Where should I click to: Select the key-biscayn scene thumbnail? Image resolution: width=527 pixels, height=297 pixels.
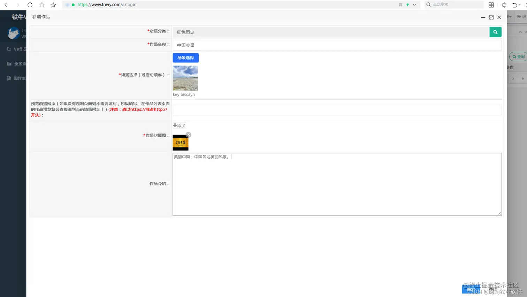point(185,78)
